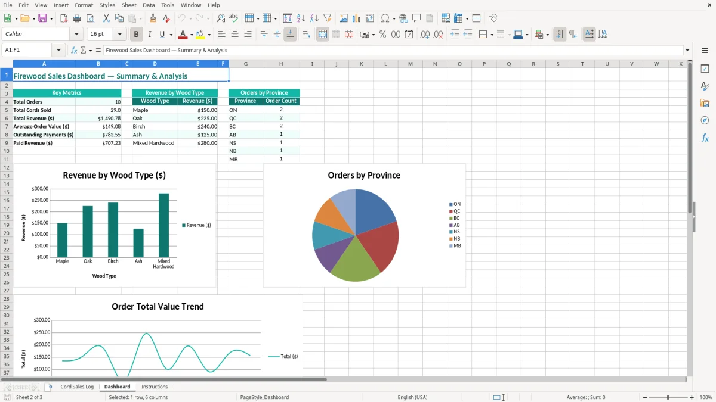Screen dimensions: 716x402
Task: Open the Font Color dropdown arrow
Action: point(191,35)
